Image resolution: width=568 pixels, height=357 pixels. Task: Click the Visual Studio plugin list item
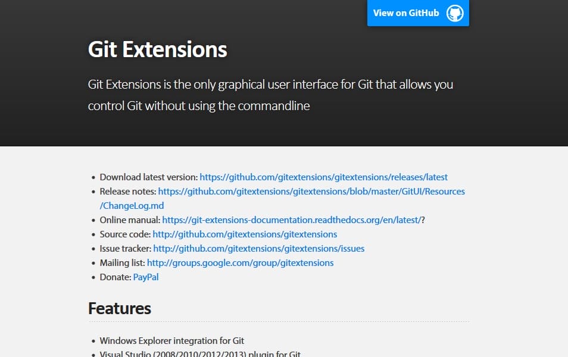coord(200,354)
